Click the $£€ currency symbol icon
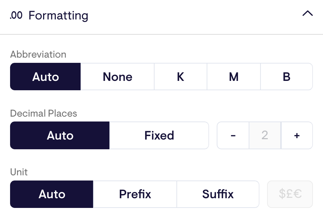This screenshot has width=323, height=218. 290,194
